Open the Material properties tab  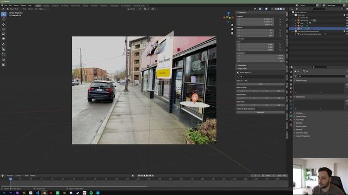(291, 120)
